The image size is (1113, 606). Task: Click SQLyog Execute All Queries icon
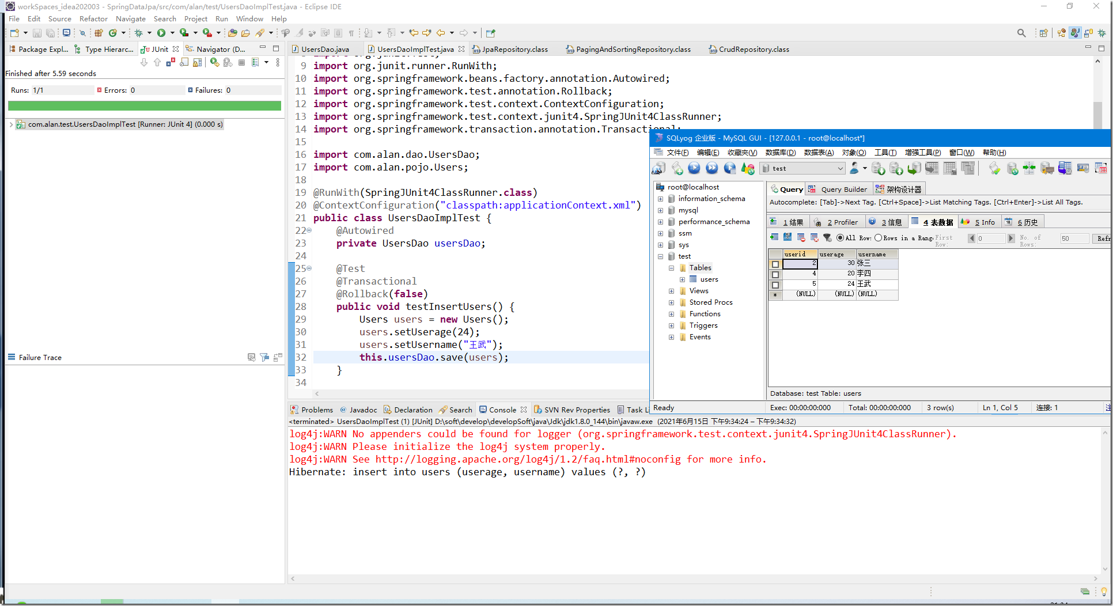pyautogui.click(x=712, y=168)
